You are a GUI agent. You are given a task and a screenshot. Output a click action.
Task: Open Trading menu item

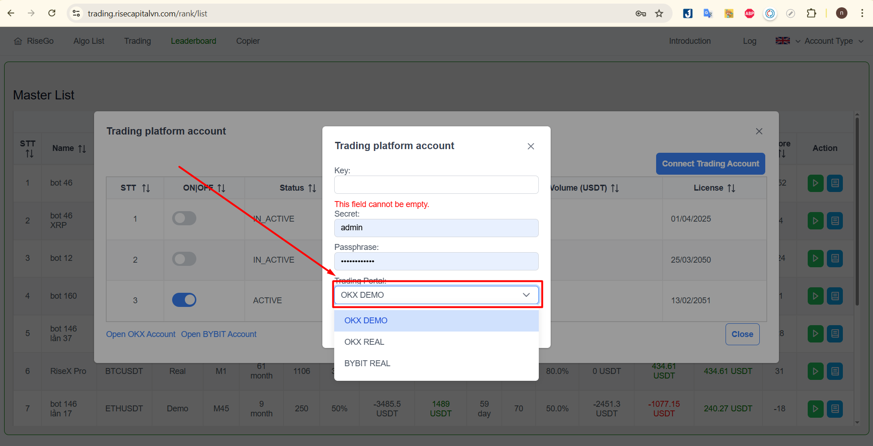137,41
